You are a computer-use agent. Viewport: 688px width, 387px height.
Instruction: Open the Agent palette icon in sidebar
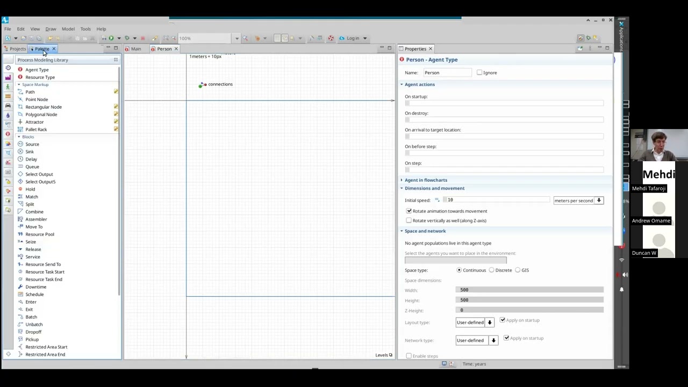tap(8, 134)
